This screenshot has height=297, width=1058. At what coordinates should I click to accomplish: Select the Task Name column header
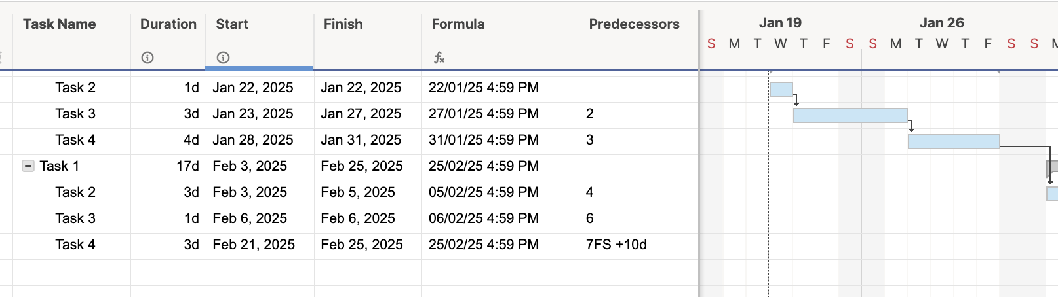pyautogui.click(x=60, y=24)
